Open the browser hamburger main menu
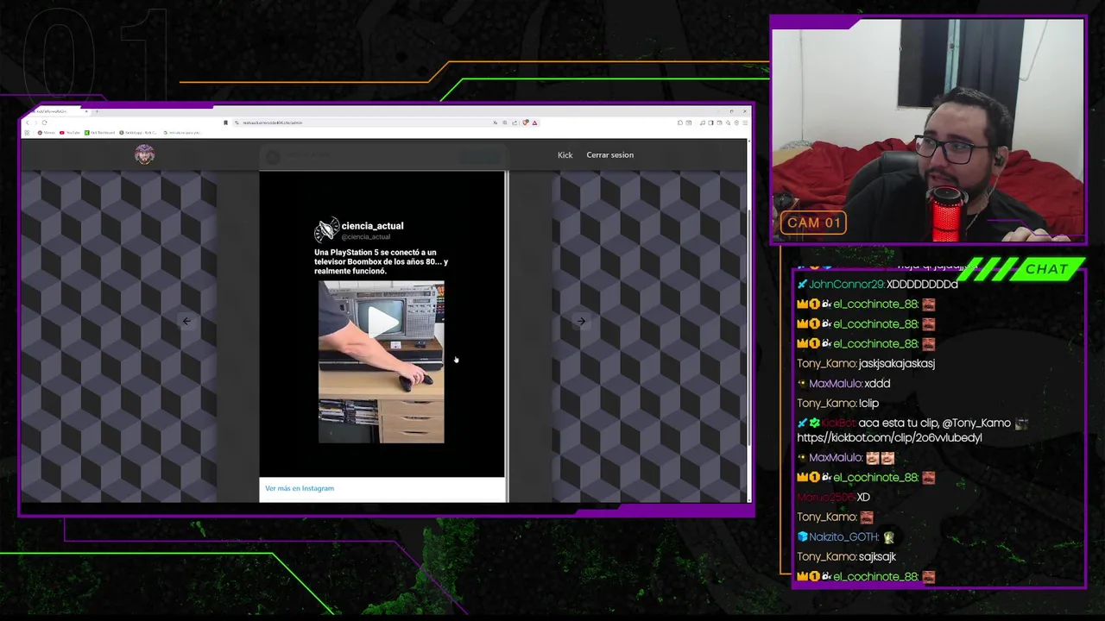The width and height of the screenshot is (1105, 621). pyautogui.click(x=745, y=122)
